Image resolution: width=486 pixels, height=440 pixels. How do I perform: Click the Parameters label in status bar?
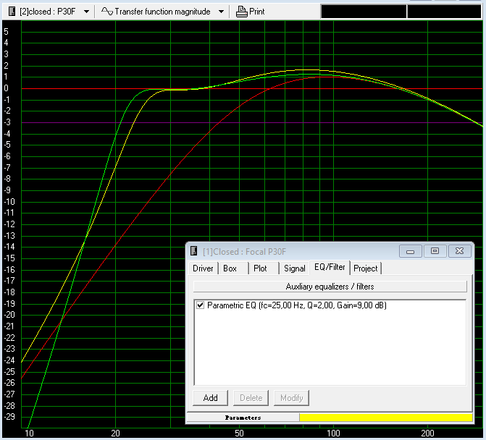pyautogui.click(x=243, y=418)
